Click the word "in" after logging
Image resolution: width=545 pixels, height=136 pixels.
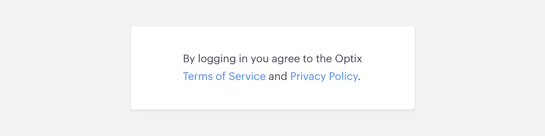pyautogui.click(x=243, y=59)
